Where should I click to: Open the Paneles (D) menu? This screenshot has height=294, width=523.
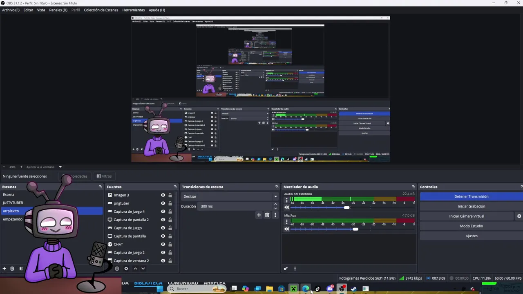(58, 10)
